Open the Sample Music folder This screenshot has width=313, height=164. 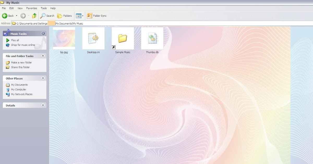[x=123, y=38]
